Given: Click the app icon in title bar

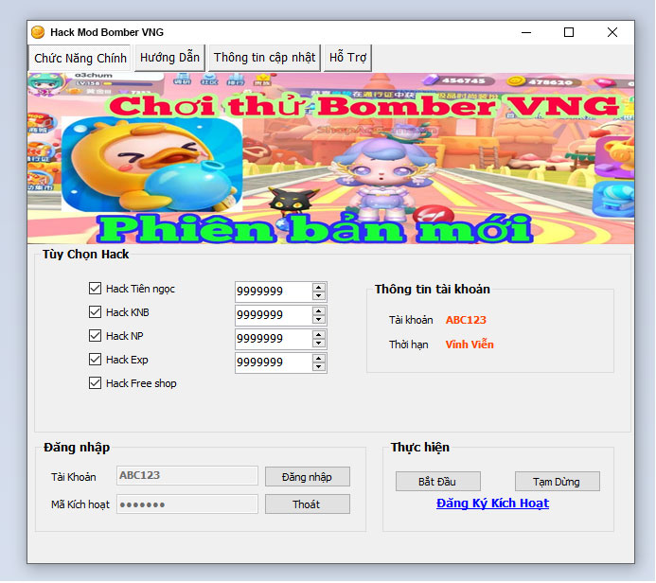Looking at the screenshot, I should (38, 32).
